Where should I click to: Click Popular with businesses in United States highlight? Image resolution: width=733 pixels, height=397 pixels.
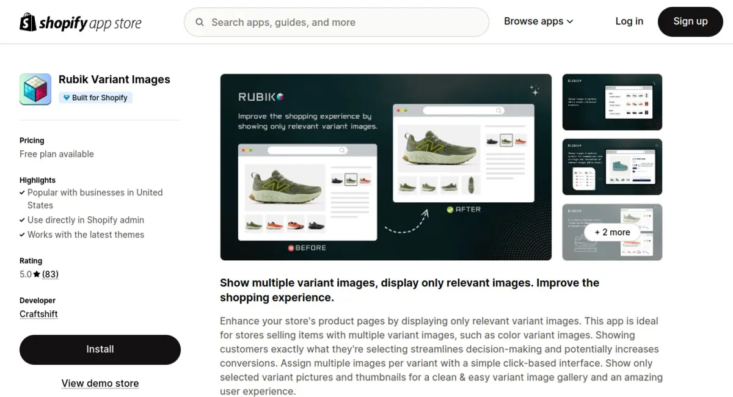pyautogui.click(x=95, y=198)
